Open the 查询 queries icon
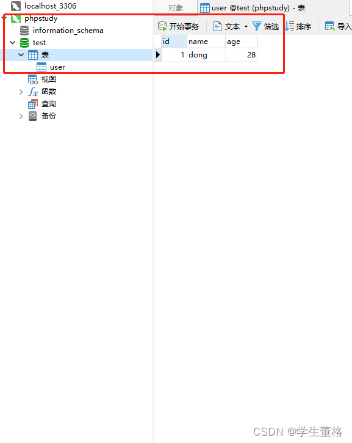This screenshot has width=352, height=443. tap(33, 104)
